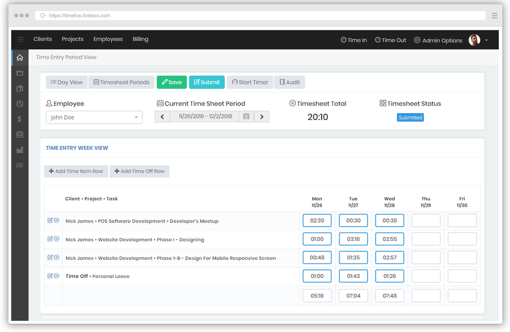This screenshot has width=510, height=332.
Task: Click Add Time Item Row button
Action: (x=76, y=171)
